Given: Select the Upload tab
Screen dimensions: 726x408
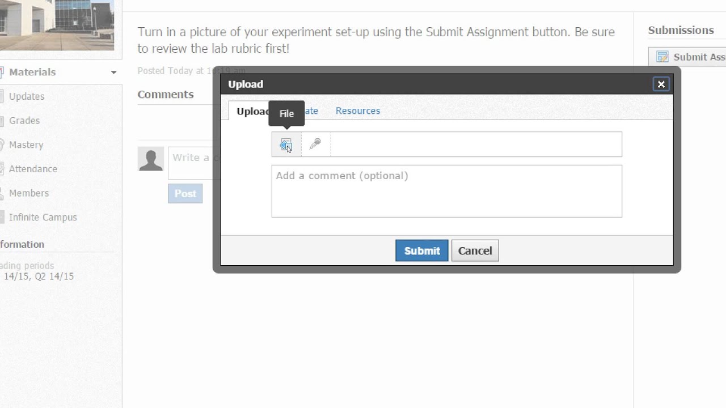Looking at the screenshot, I should [x=251, y=111].
